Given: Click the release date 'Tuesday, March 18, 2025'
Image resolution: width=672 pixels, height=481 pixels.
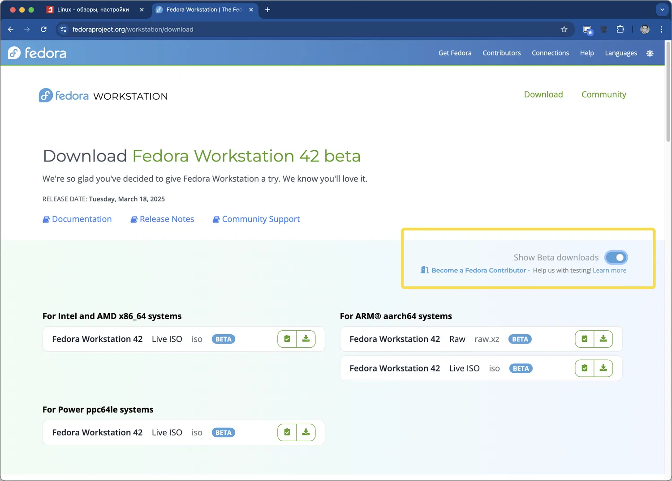Looking at the screenshot, I should point(127,199).
